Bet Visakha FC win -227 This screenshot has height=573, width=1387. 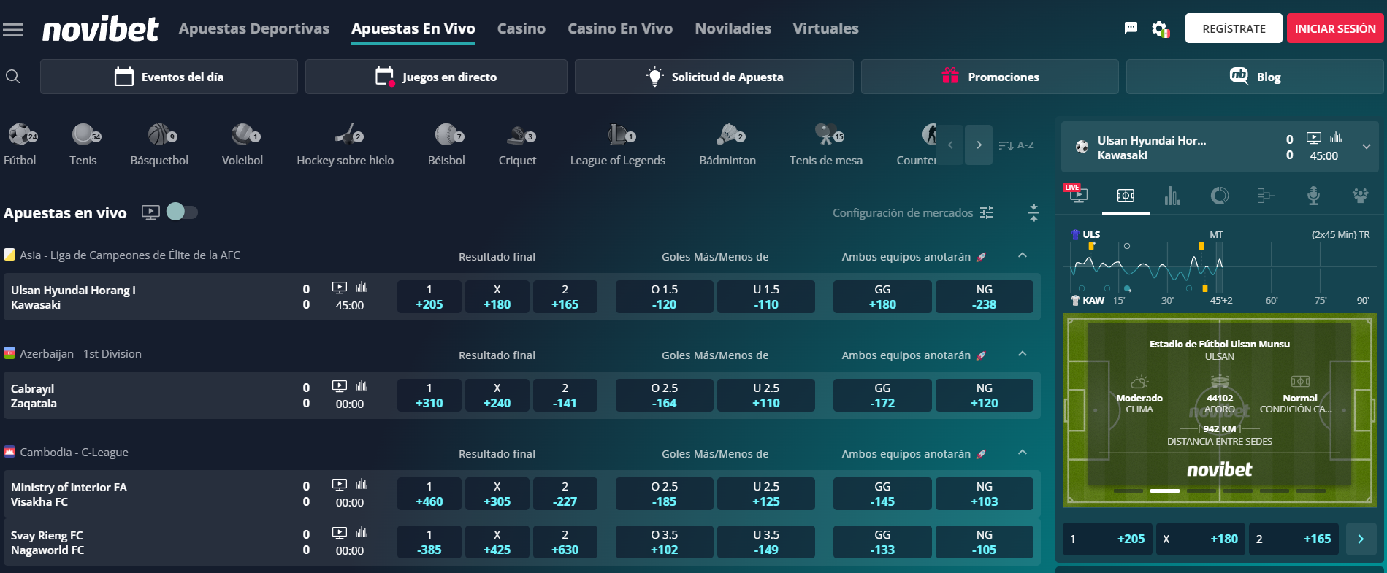coord(565,494)
